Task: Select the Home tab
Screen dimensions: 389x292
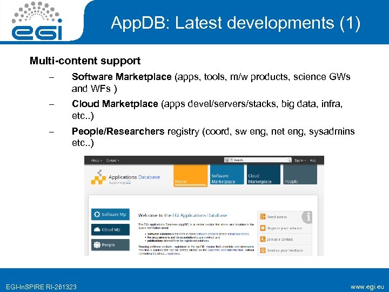Action: pos(190,176)
